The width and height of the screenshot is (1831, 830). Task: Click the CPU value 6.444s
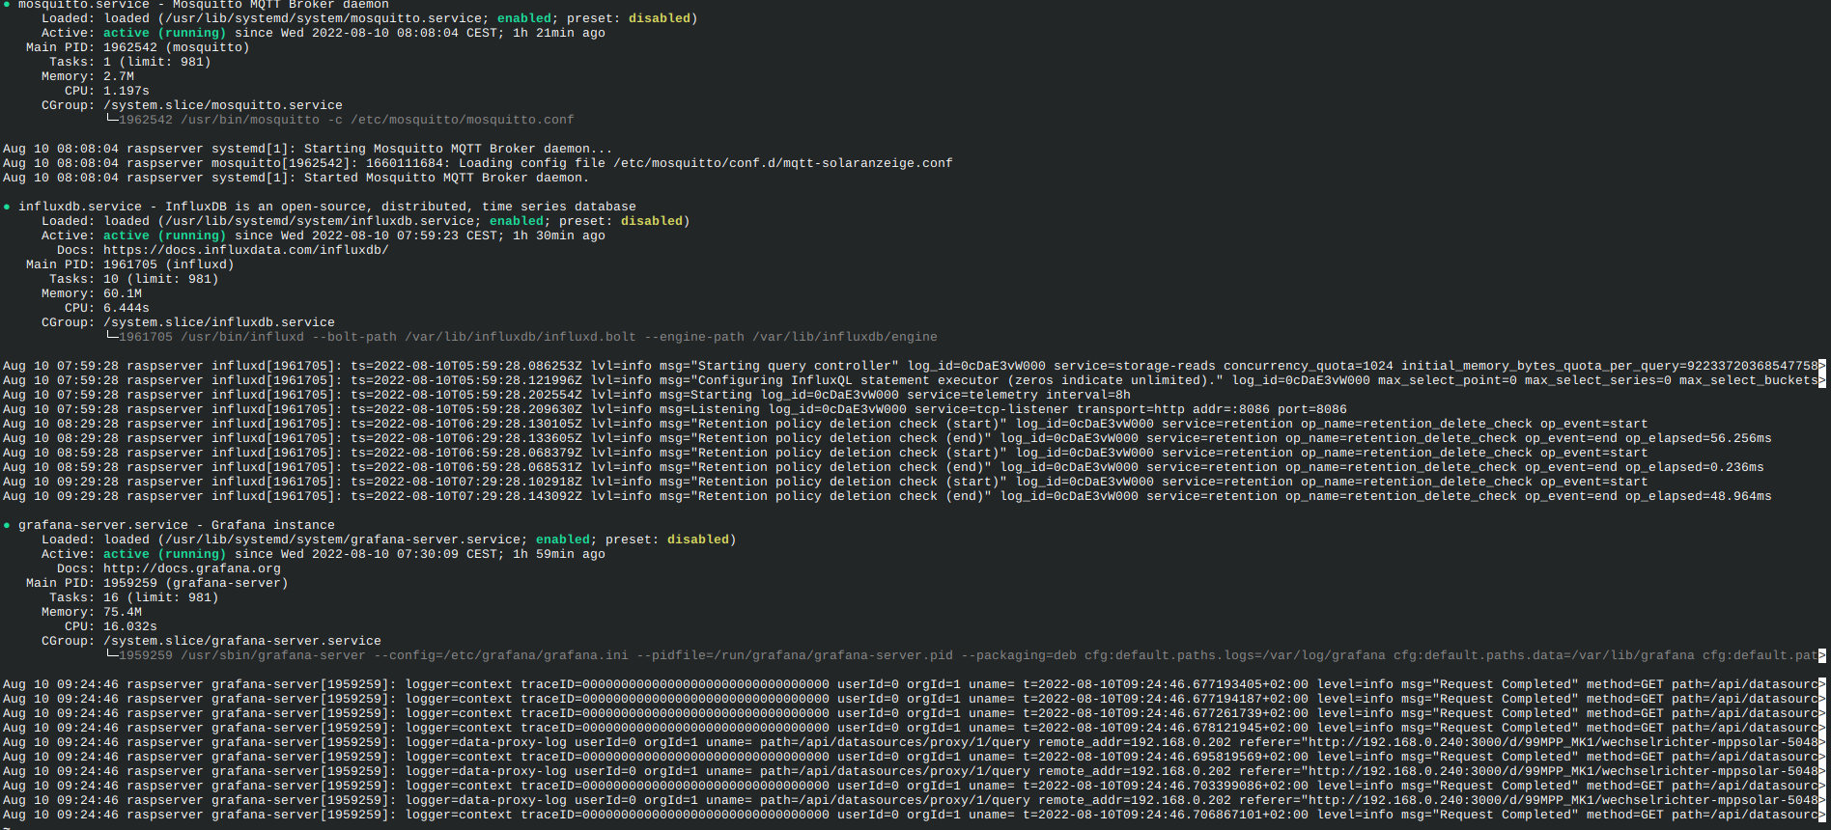127,308
